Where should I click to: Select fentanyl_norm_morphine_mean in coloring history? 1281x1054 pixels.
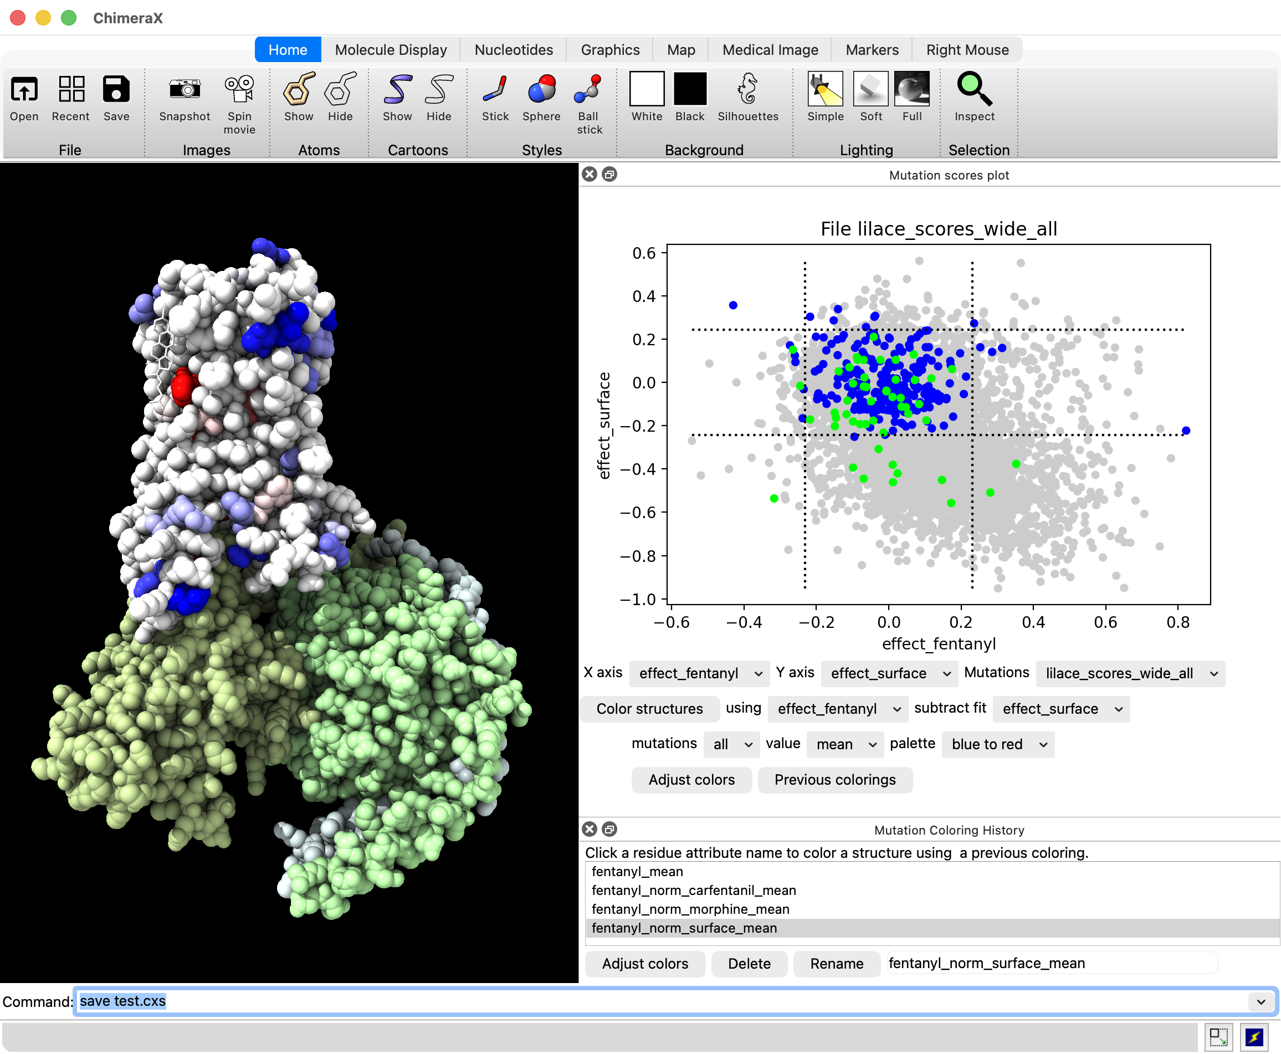(x=690, y=909)
